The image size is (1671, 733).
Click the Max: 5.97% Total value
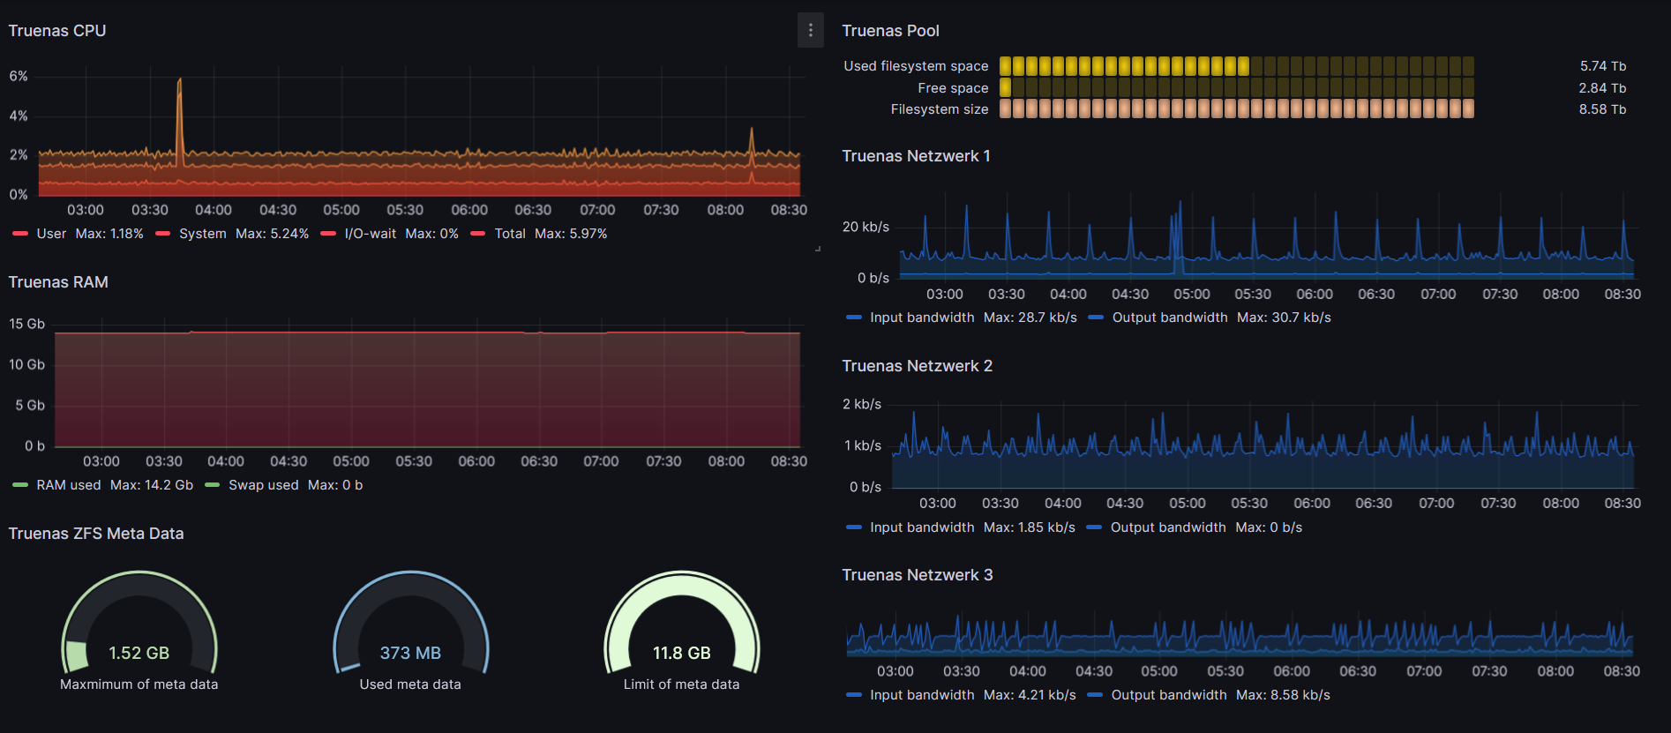pos(571,234)
